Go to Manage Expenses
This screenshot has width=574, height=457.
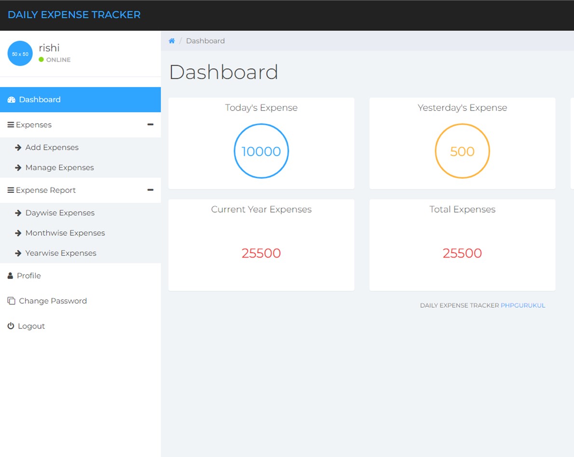pos(59,168)
